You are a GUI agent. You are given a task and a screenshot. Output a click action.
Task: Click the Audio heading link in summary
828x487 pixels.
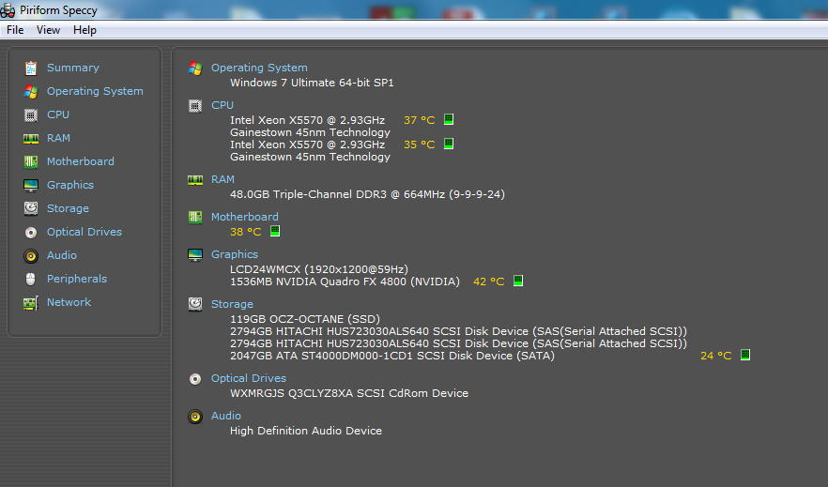click(226, 416)
